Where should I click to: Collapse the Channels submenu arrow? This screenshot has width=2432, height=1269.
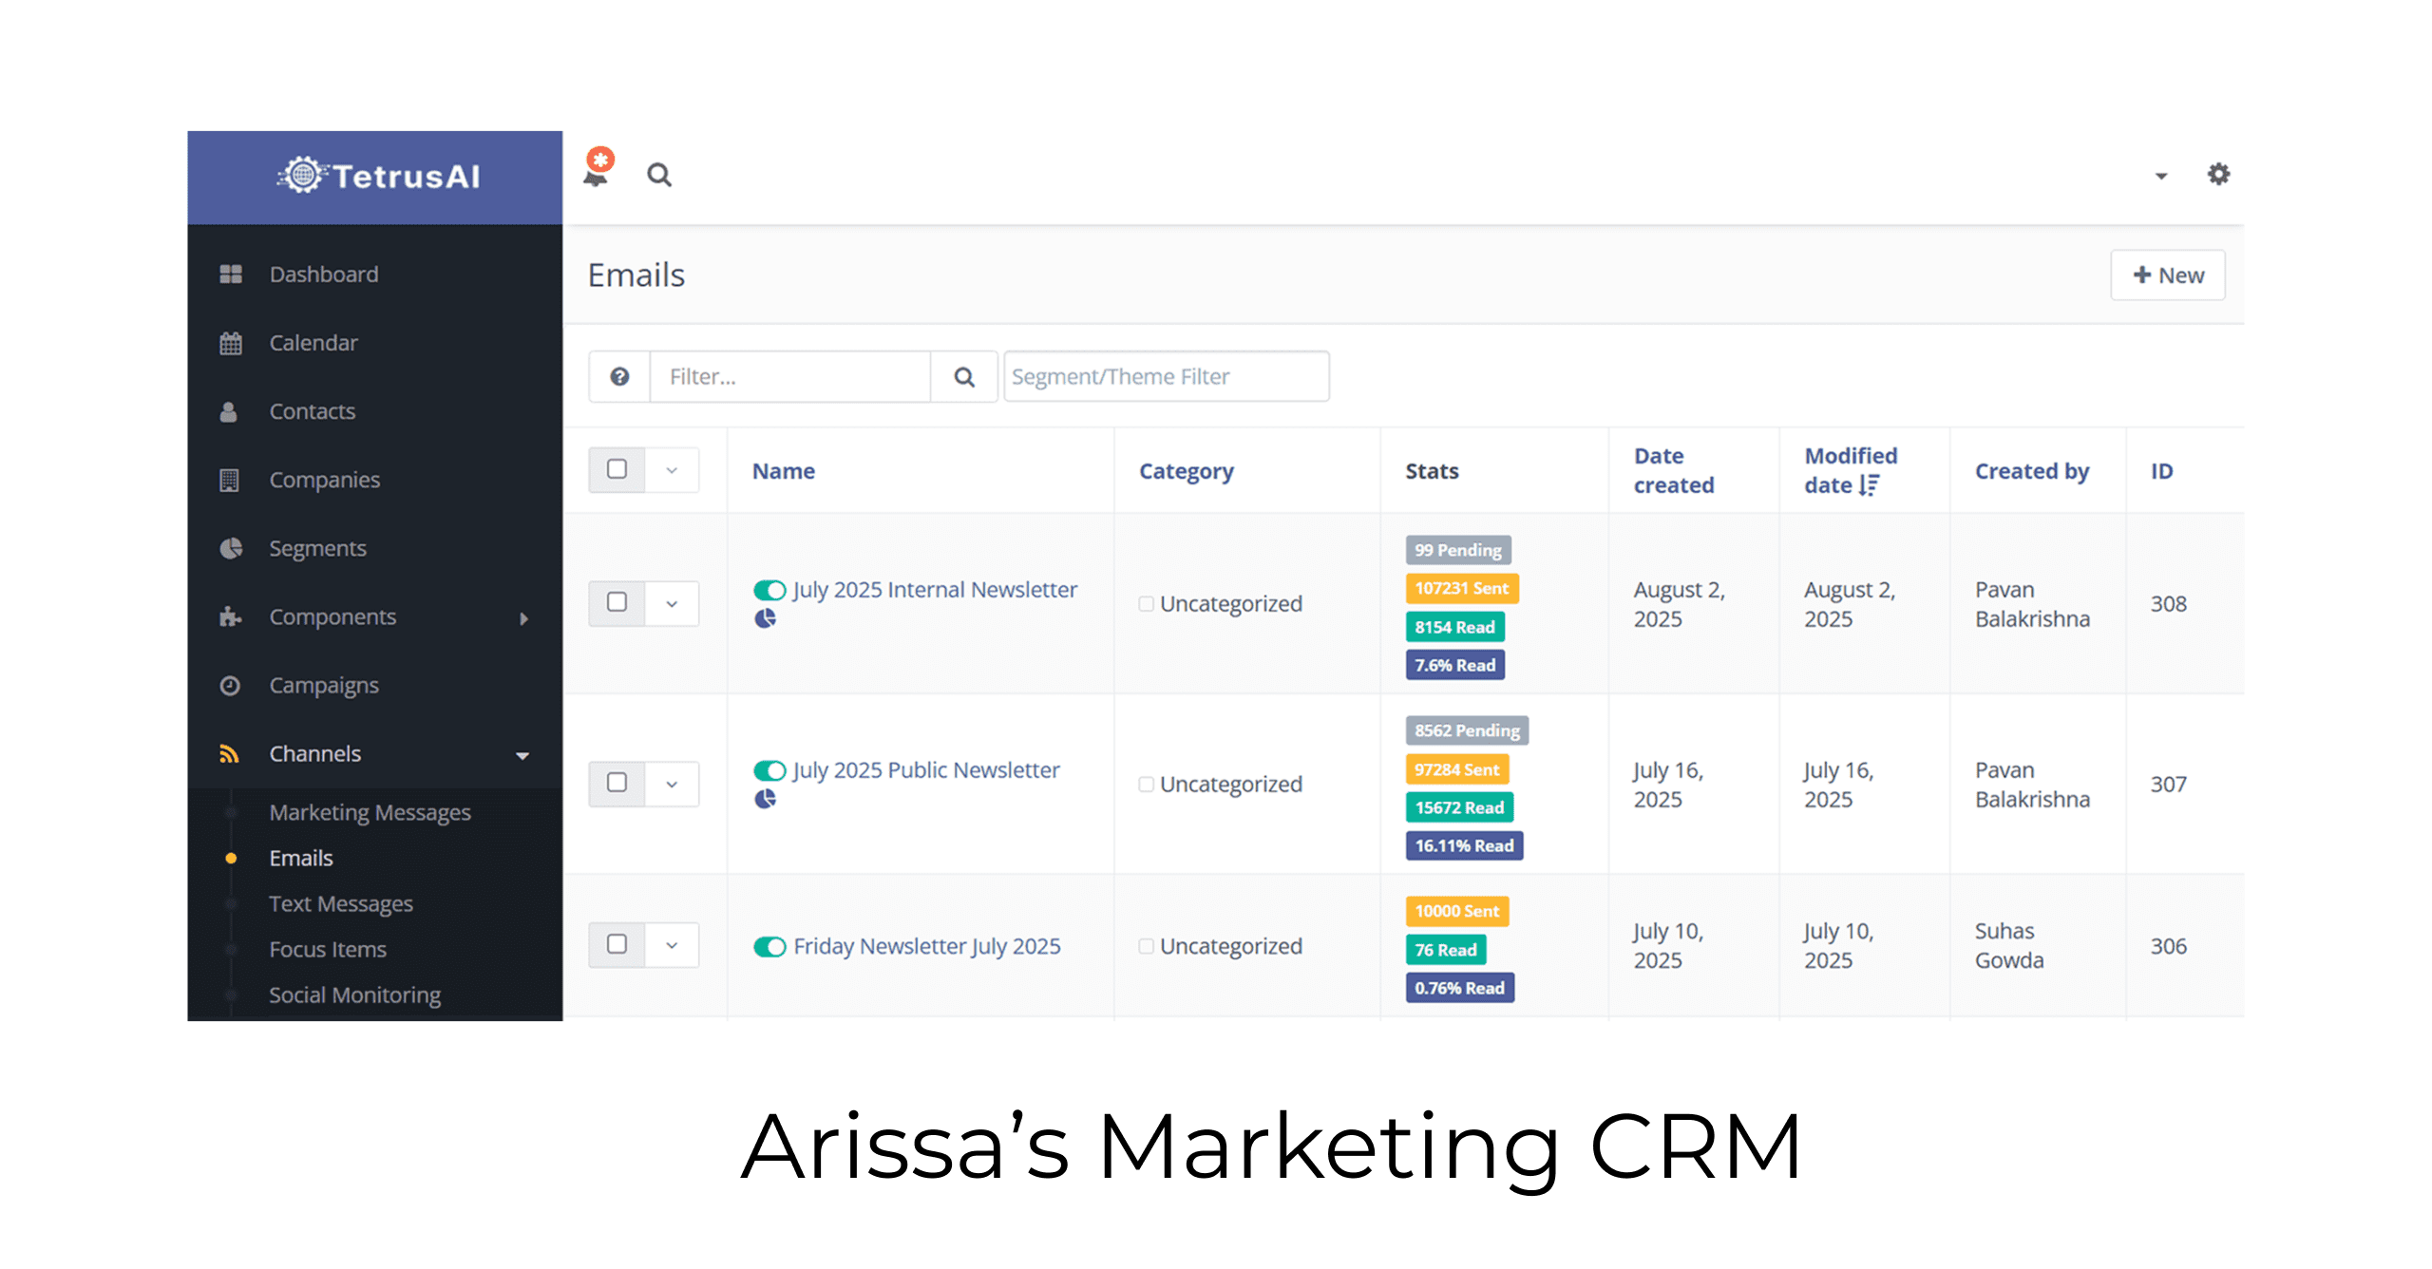[522, 756]
